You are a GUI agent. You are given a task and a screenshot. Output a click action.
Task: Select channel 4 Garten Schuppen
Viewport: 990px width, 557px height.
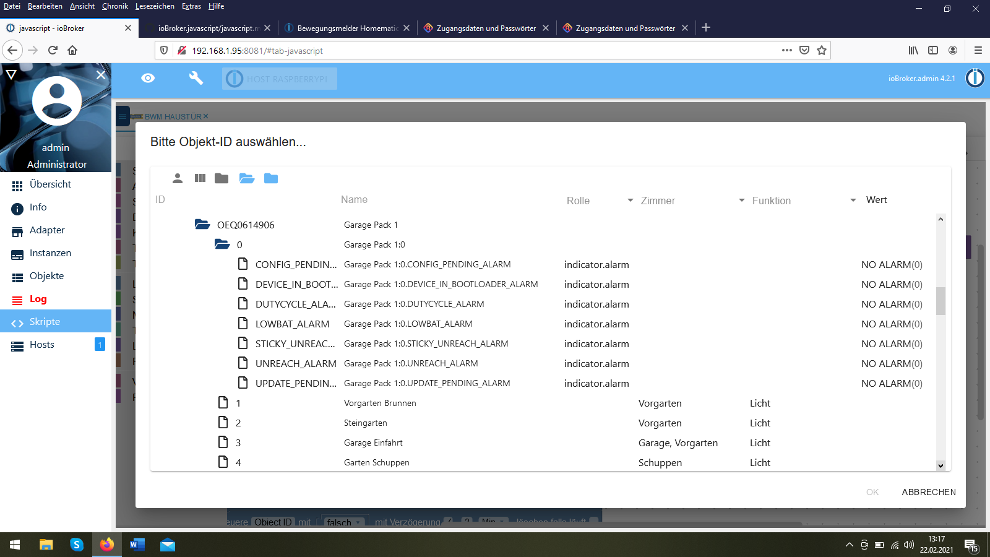[x=544, y=462]
